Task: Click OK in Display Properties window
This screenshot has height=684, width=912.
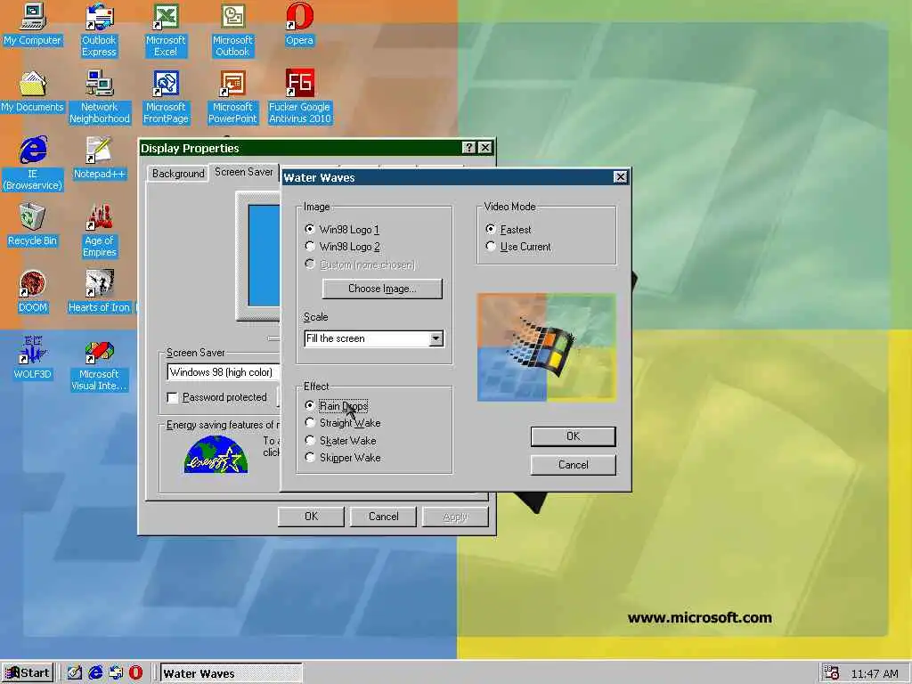Action: (311, 517)
